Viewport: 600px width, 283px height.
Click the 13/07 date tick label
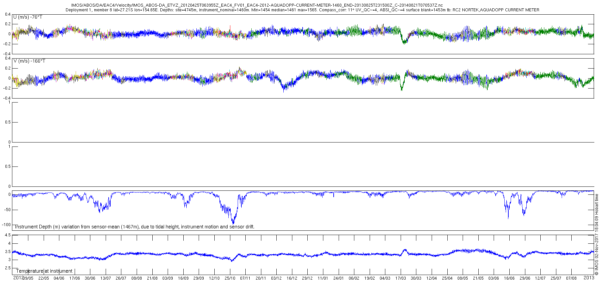(x=106, y=278)
